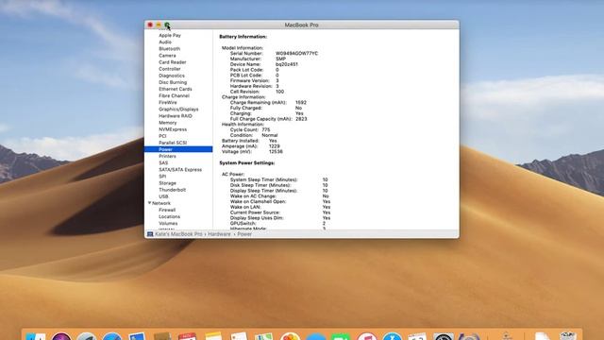Open the Trash in the dock
The height and width of the screenshot is (340, 604).
(x=567, y=335)
